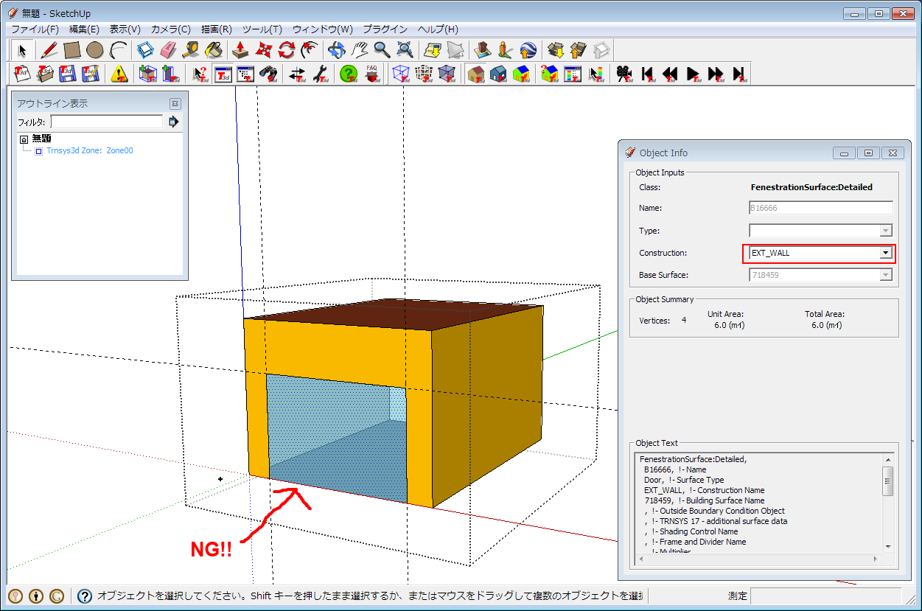Choose the Rotate tool
The image size is (922, 611).
pyautogui.click(x=286, y=50)
